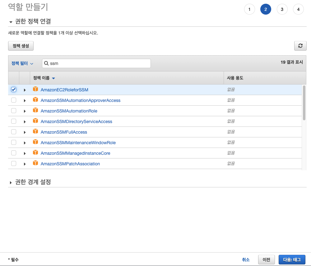Screen dimensions: 311x266
Task: Open the AmazonEC2RoleforSSM policy link
Action: tap(64, 90)
